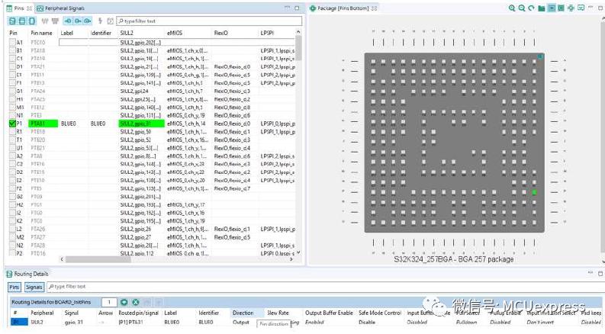The width and height of the screenshot is (605, 334).
Task: Click the green folder icon in Package toolbar
Action: (542, 8)
